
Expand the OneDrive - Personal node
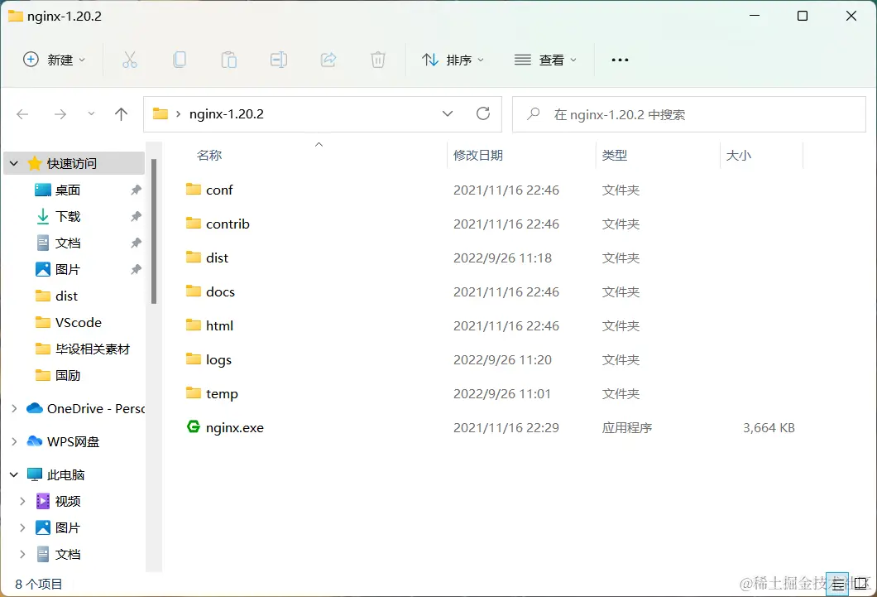14,408
